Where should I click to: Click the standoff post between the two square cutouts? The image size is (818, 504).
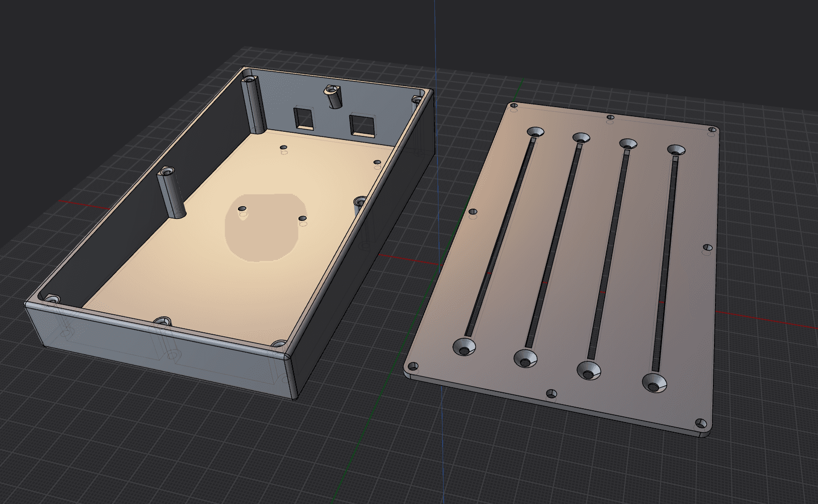[x=333, y=97]
